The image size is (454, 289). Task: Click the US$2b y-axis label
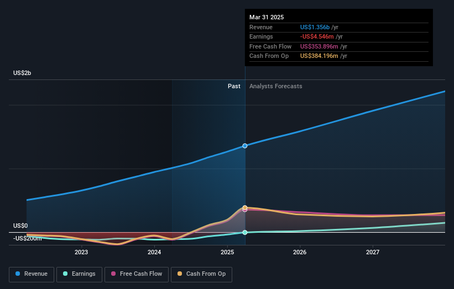coord(22,73)
